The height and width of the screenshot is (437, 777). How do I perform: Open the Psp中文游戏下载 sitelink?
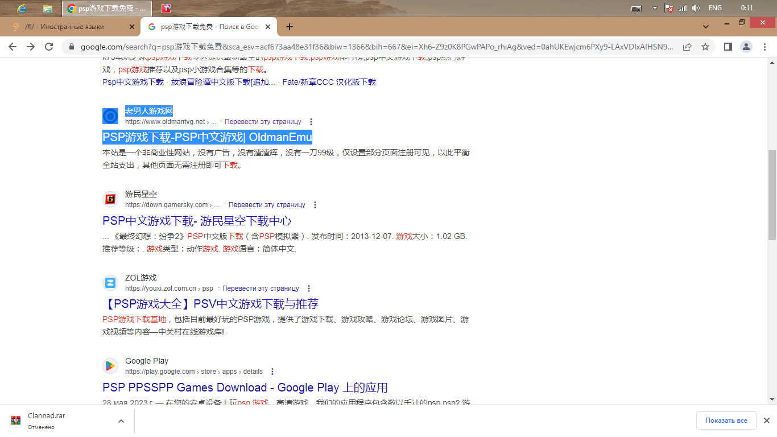(133, 82)
